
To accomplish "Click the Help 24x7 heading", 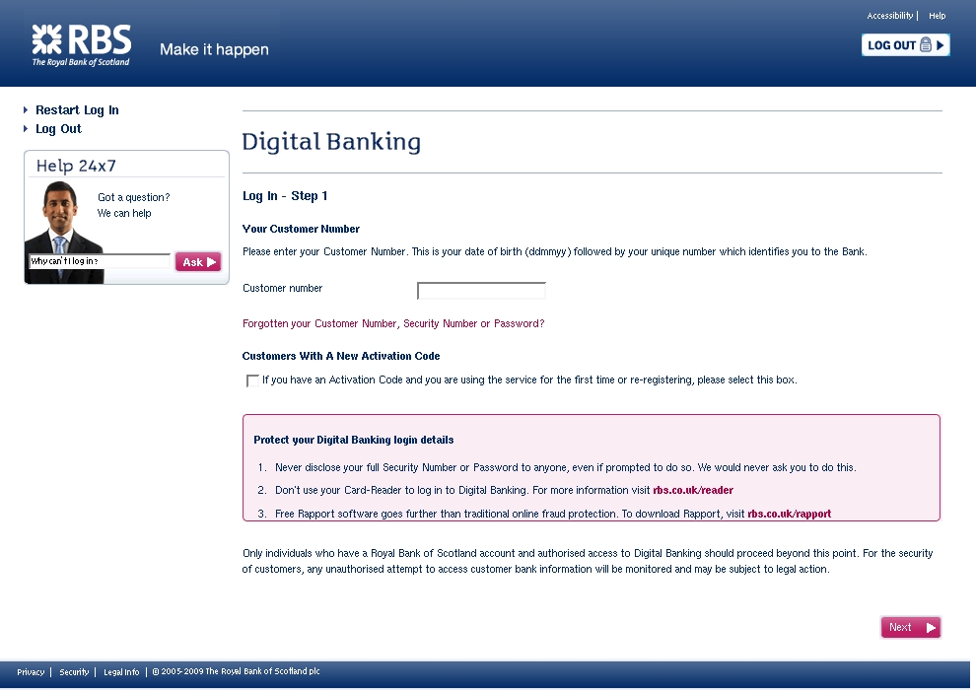I will tap(76, 166).
